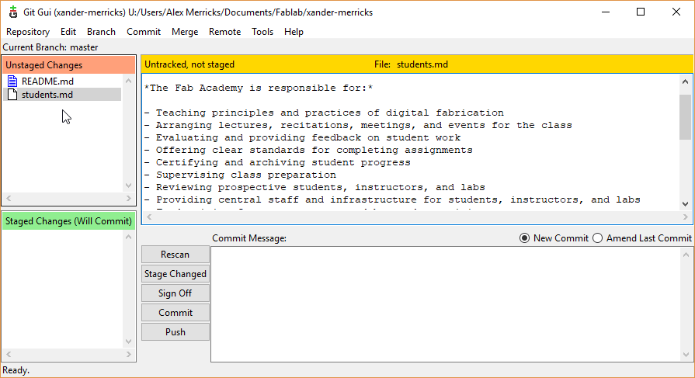Image resolution: width=695 pixels, height=378 pixels.
Task: Click the Sign Off button
Action: pos(175,293)
